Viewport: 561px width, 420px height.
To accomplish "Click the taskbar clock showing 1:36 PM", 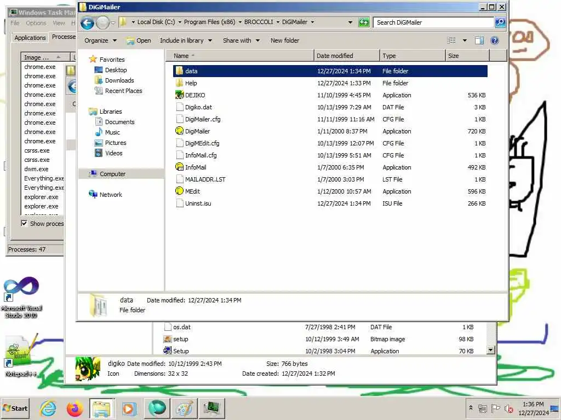I will [x=533, y=404].
